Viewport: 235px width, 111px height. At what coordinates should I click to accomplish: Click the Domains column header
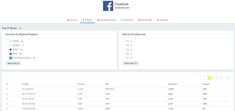click(206, 84)
